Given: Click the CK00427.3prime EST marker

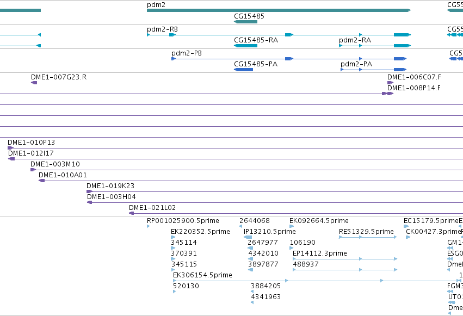Looking at the screenshot, I should 408,237.
